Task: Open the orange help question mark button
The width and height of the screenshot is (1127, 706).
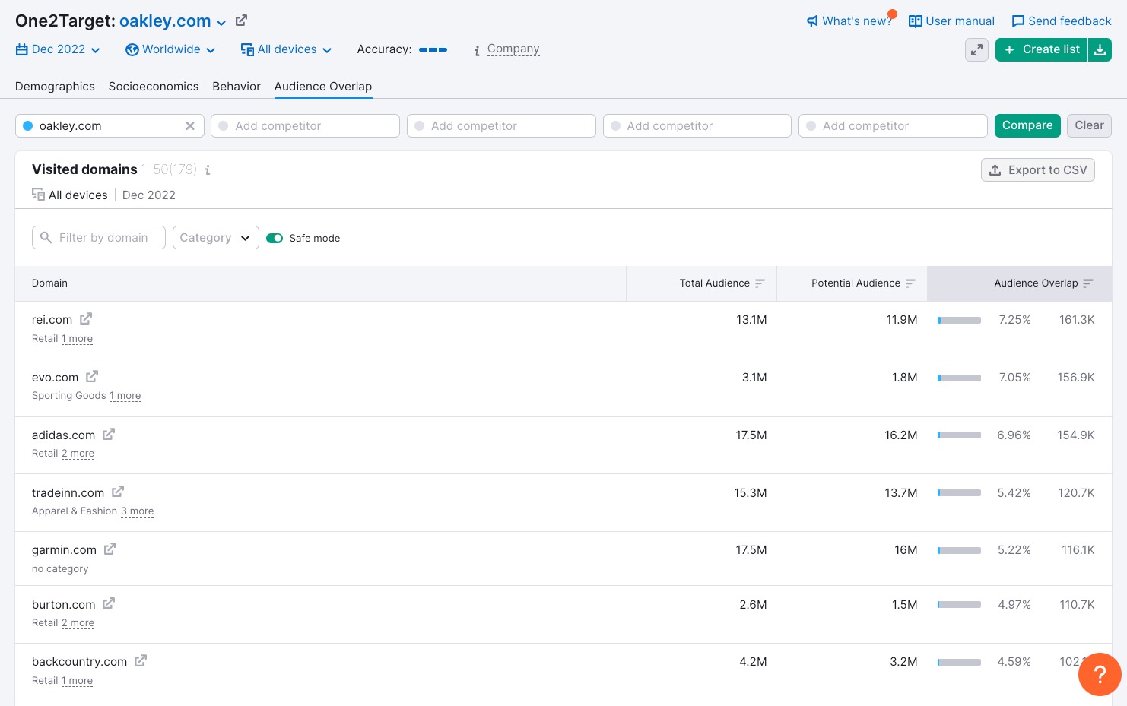Action: coord(1100,674)
